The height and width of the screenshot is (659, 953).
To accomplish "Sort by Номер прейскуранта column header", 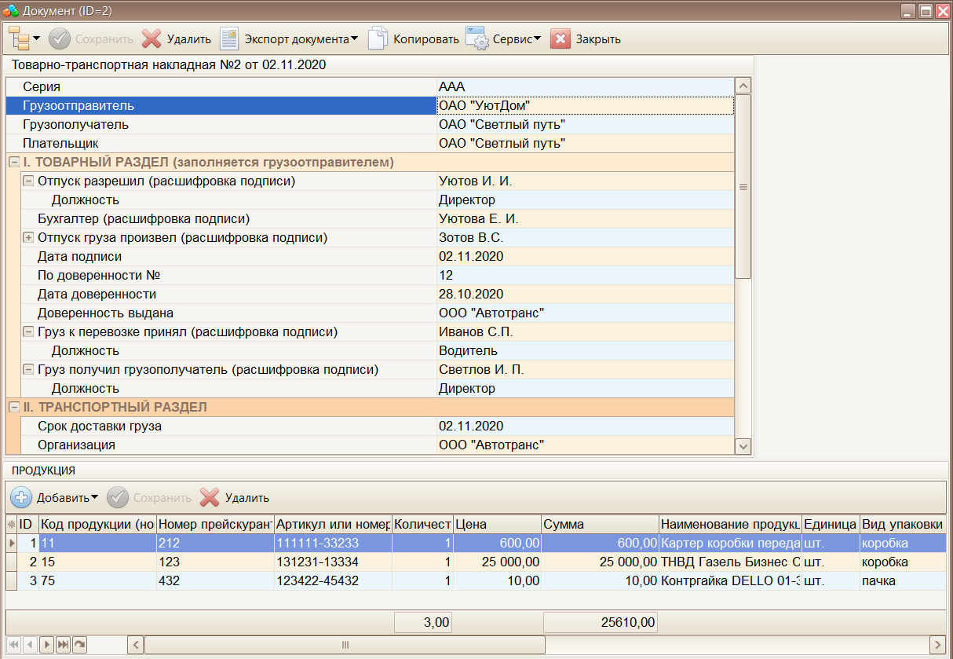I will pos(215,524).
